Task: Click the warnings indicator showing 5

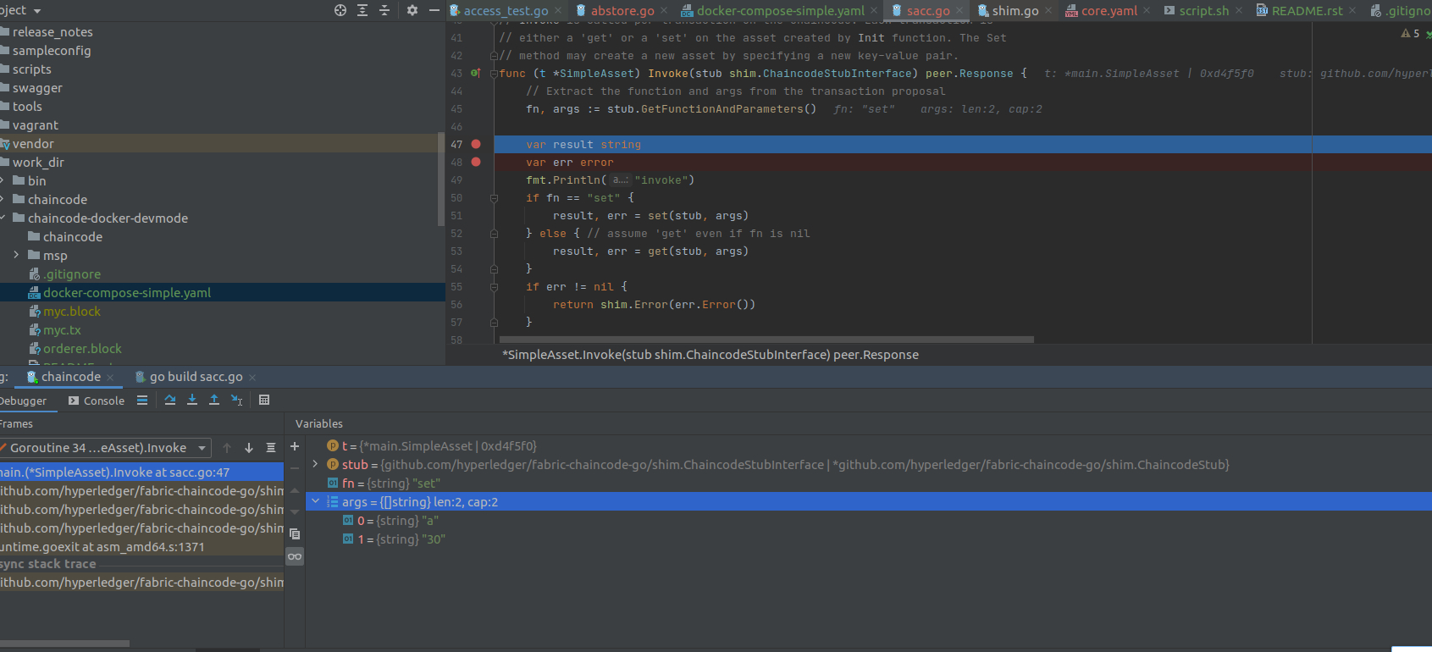Action: [1410, 33]
